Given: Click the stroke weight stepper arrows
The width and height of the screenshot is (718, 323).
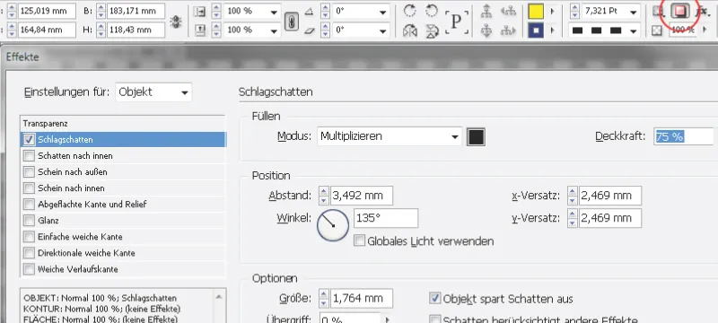Looking at the screenshot, I should pos(574,12).
